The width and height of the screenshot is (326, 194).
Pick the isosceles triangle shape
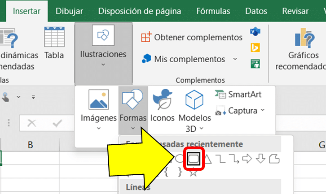pyautogui.click(x=207, y=158)
